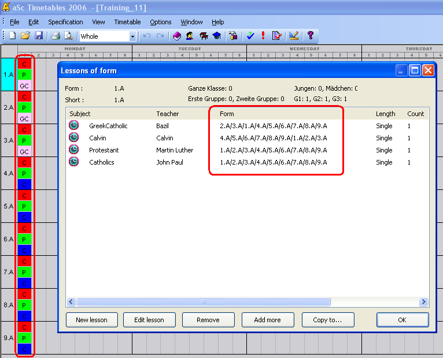This screenshot has height=358, width=443.
Task: Open the Options menu
Action: (160, 22)
